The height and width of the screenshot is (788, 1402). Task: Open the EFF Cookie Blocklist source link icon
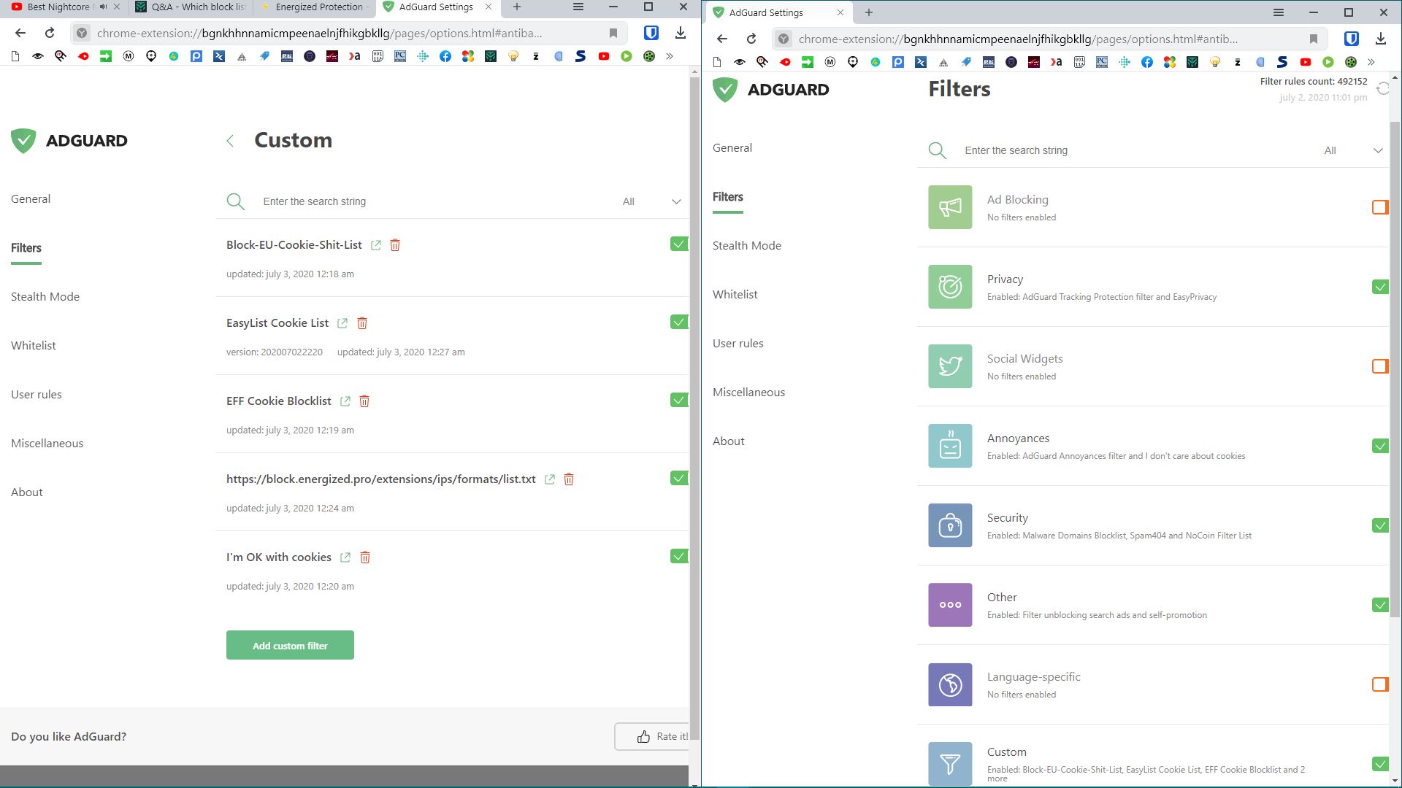345,401
